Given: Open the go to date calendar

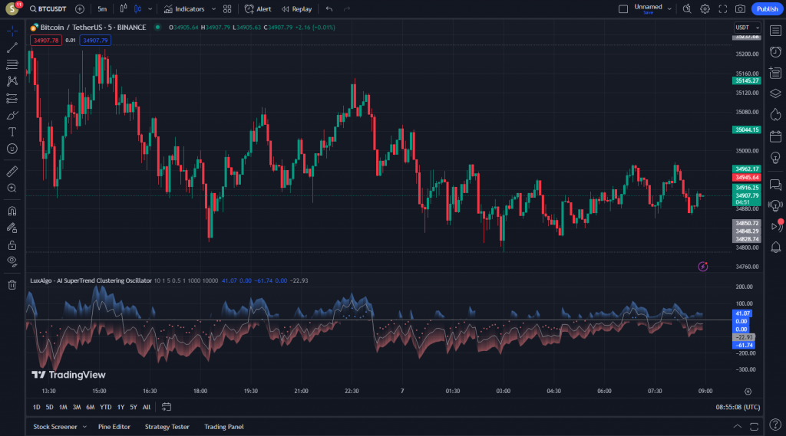Looking at the screenshot, I should pos(167,408).
